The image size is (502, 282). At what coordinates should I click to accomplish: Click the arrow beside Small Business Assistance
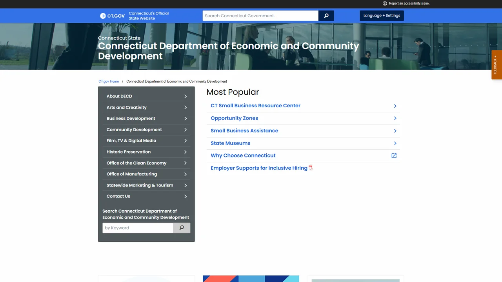(x=395, y=131)
